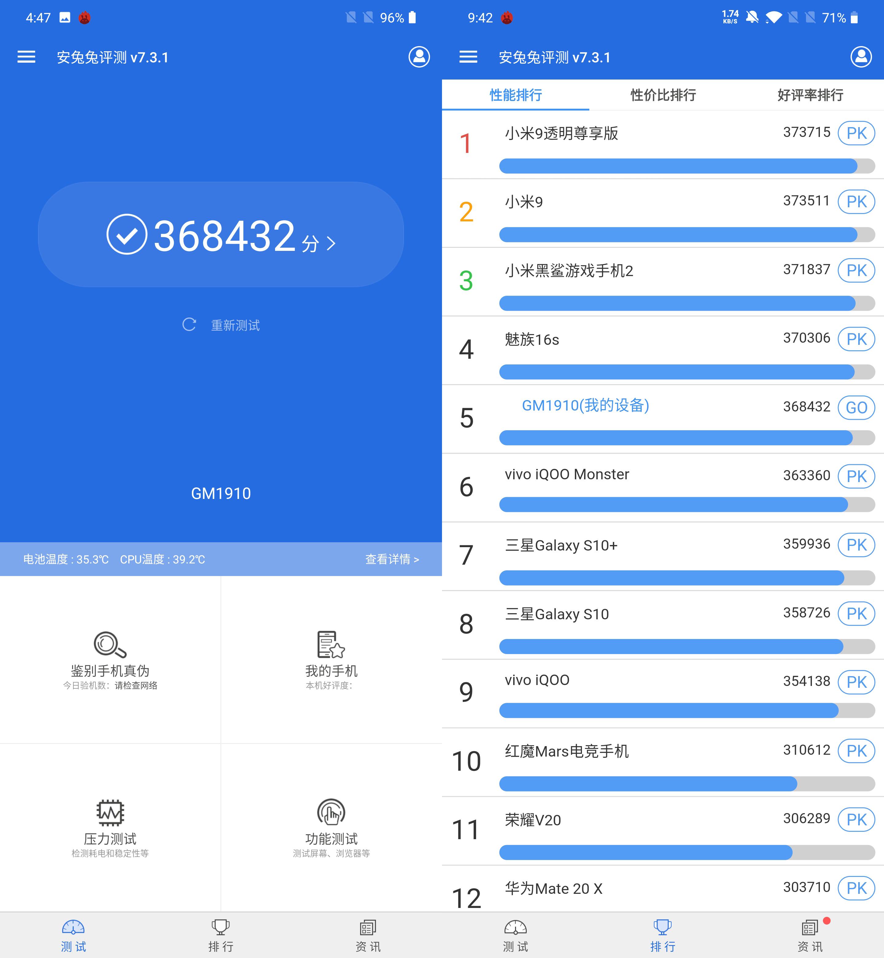Tap rank number 3 in ranking list
Image resolution: width=884 pixels, height=958 pixels.
click(x=466, y=281)
